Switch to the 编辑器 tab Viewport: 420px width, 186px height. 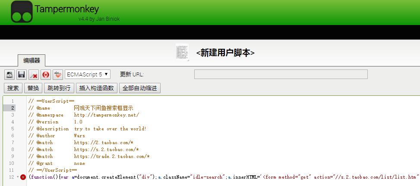[x=32, y=60]
